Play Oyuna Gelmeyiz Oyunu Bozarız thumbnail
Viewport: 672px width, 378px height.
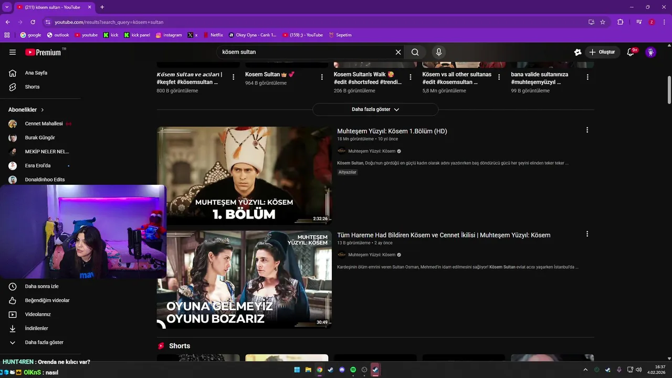point(244,280)
